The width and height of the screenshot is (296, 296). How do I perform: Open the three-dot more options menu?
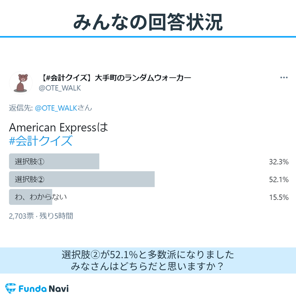click(284, 78)
